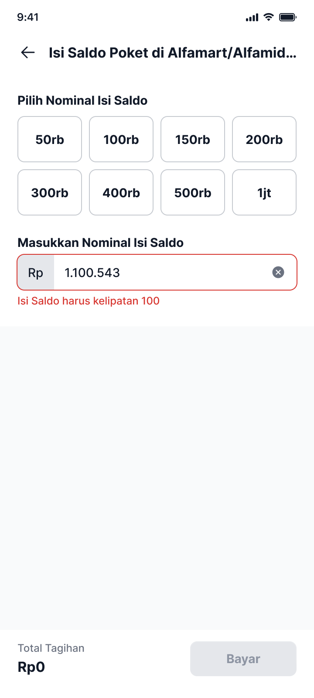Select the 50rb nominal option
This screenshot has height=698, width=314.
pyautogui.click(x=50, y=139)
